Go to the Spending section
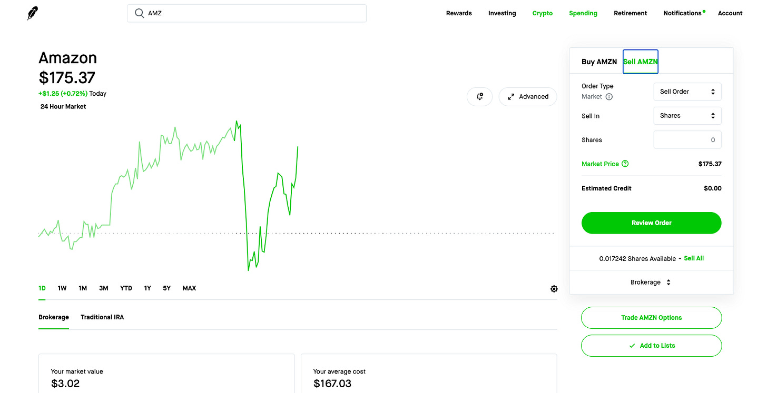This screenshot has width=767, height=393. pos(583,13)
